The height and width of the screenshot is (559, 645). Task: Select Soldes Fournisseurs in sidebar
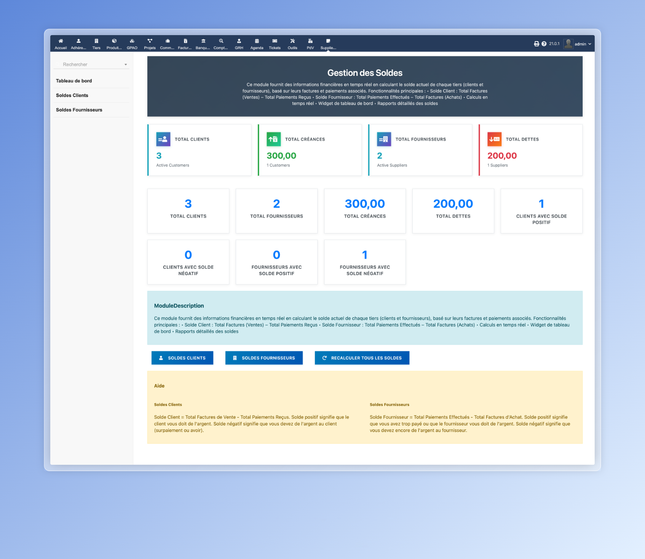(x=79, y=110)
